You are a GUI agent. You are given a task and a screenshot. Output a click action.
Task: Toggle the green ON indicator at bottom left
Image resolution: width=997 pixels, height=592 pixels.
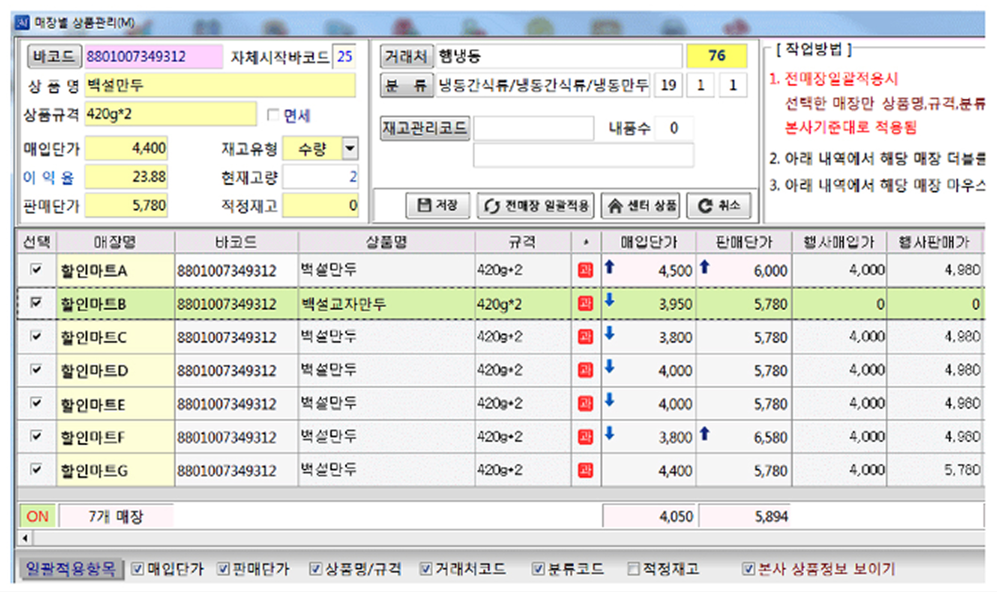pyautogui.click(x=38, y=516)
